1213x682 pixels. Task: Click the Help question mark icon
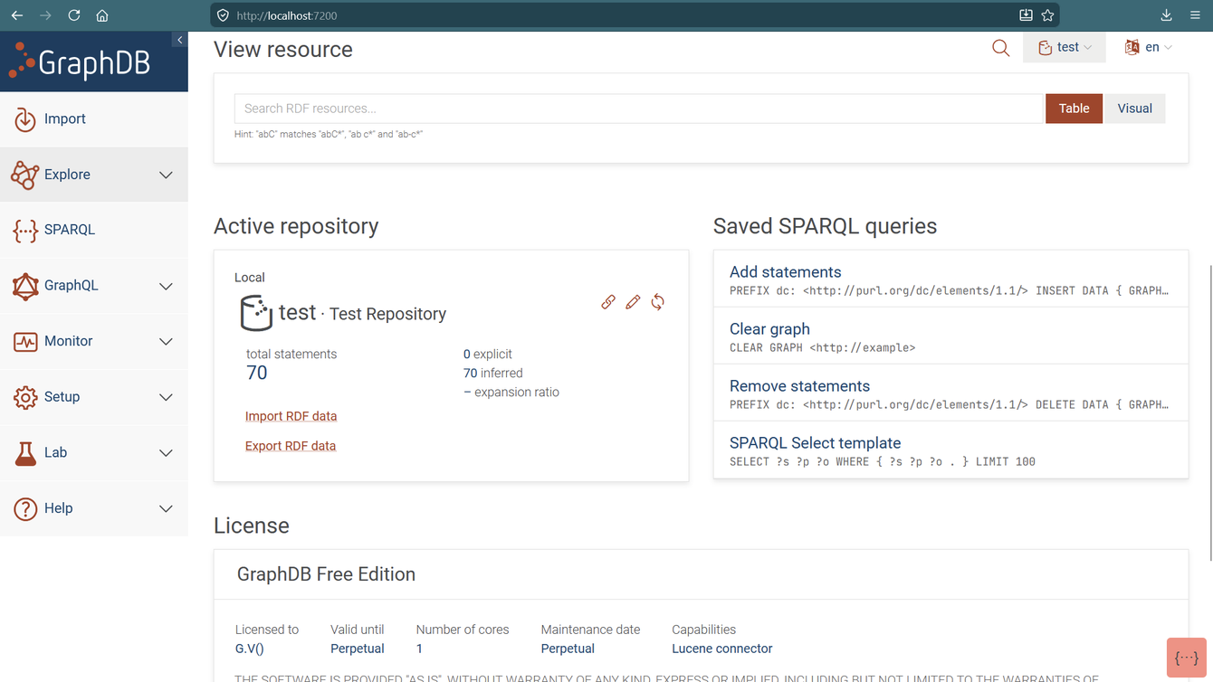[x=25, y=508]
